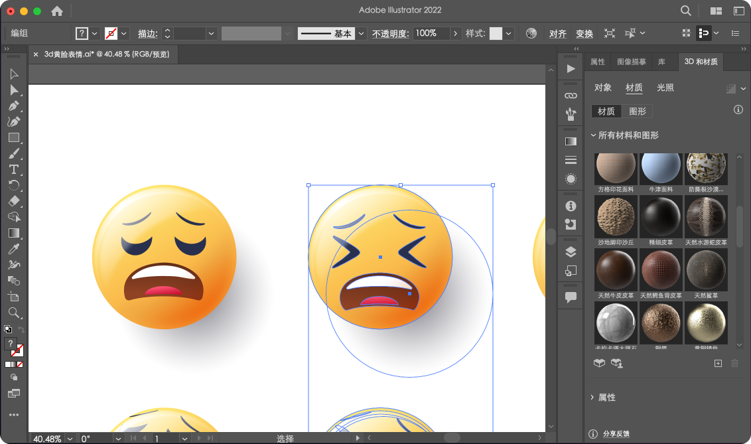Open the 光照 lighting tab
The width and height of the screenshot is (751, 444).
(x=665, y=88)
